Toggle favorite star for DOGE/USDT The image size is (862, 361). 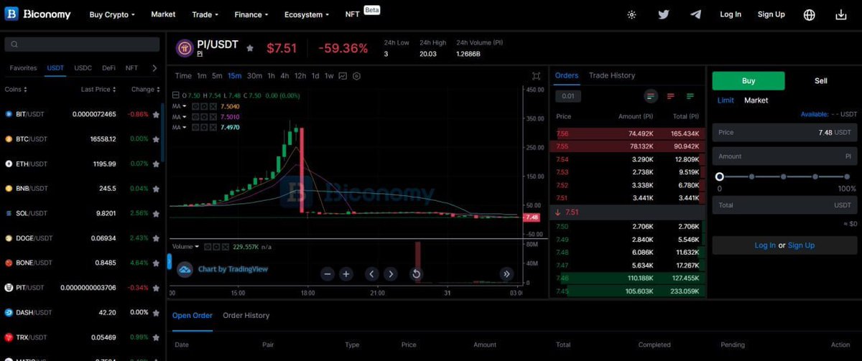coord(156,238)
